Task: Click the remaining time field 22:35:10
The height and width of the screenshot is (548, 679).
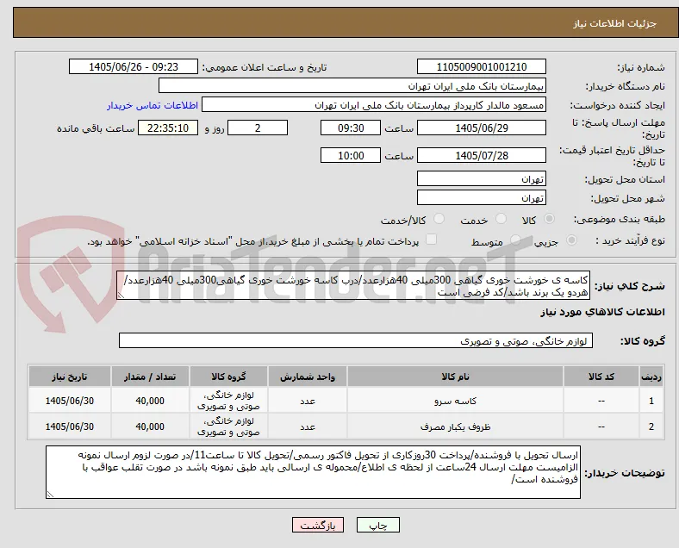Action: 168,128
